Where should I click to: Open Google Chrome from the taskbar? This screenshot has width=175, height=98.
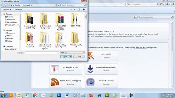point(35,95)
